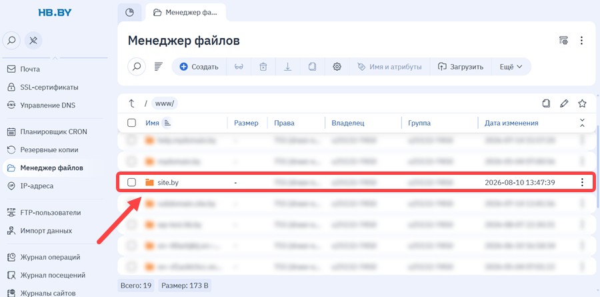Open the three-dot menu beside page title
The height and width of the screenshot is (297, 600).
click(x=581, y=40)
